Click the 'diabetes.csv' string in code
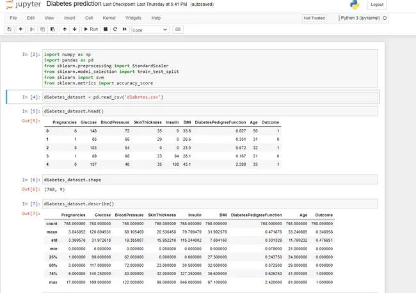 pyautogui.click(x=143, y=97)
